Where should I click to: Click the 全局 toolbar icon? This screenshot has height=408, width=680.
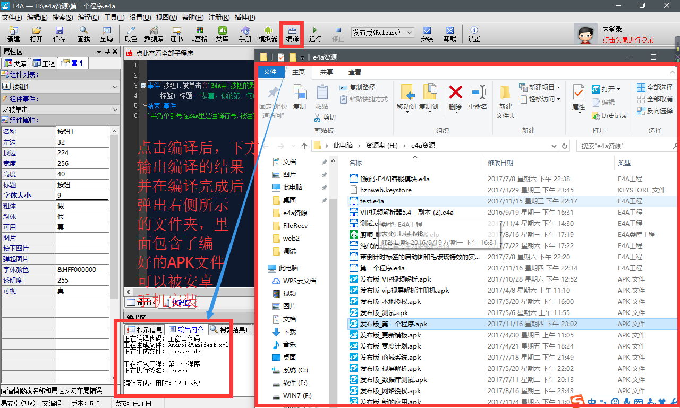tap(106, 34)
